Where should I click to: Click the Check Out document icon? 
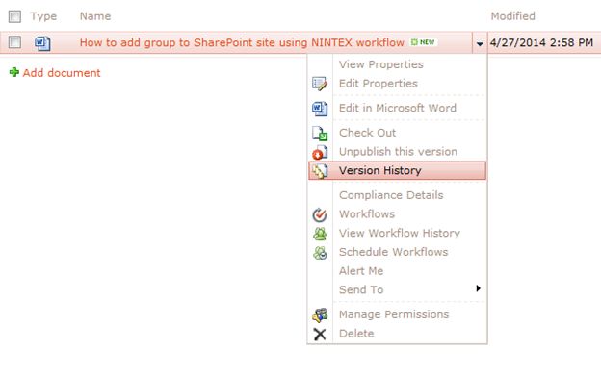[x=320, y=133]
